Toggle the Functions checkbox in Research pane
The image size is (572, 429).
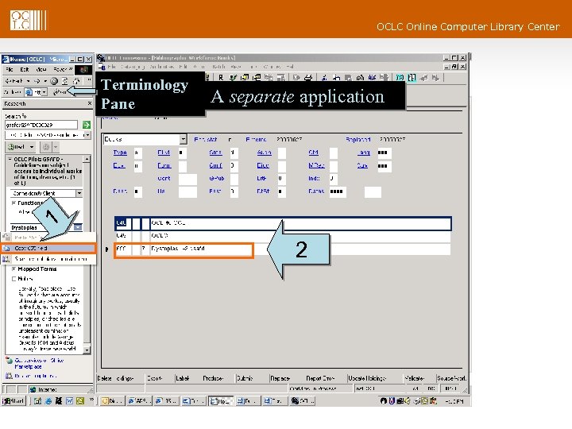(x=14, y=203)
